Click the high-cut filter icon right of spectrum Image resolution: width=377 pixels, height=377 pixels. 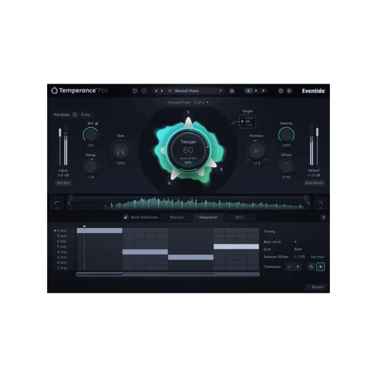click(x=320, y=204)
